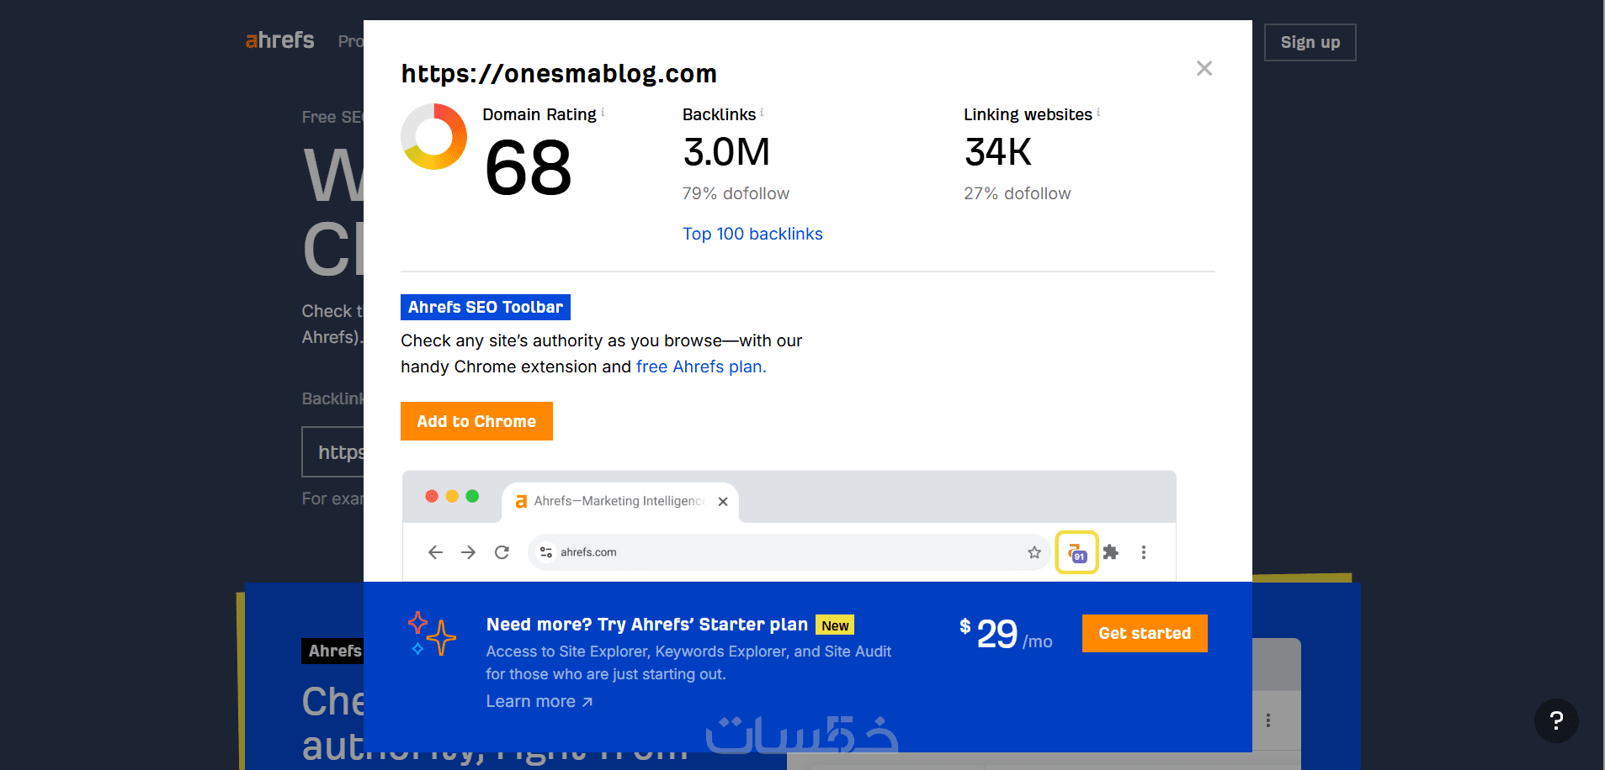1605x770 pixels.
Task: Click the Sign up button
Action: pyautogui.click(x=1310, y=42)
